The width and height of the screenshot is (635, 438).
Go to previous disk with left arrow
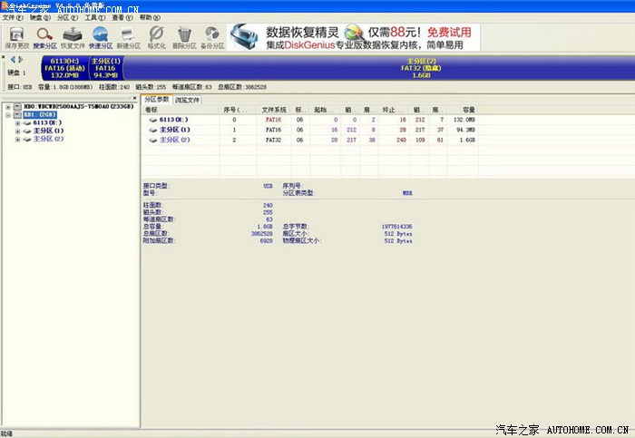[13, 59]
